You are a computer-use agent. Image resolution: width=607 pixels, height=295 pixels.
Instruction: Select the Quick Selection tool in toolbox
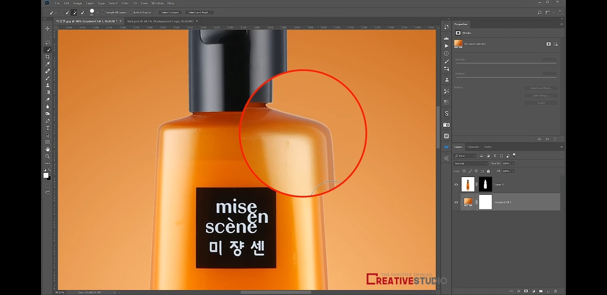pos(48,50)
